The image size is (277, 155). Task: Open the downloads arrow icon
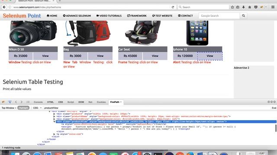pyautogui.click(x=244, y=7)
